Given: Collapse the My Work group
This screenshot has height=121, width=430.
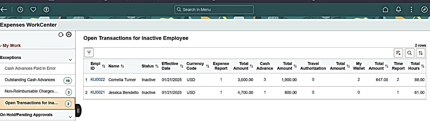Looking at the screenshot, I should (x=11, y=46).
